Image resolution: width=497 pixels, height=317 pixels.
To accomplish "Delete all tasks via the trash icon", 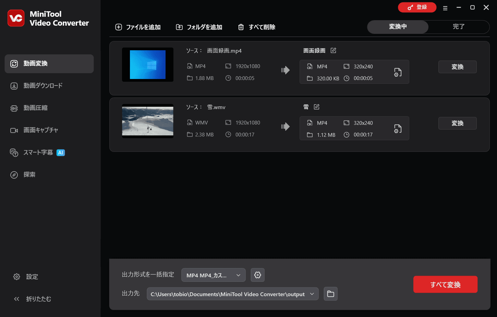I will (x=241, y=27).
